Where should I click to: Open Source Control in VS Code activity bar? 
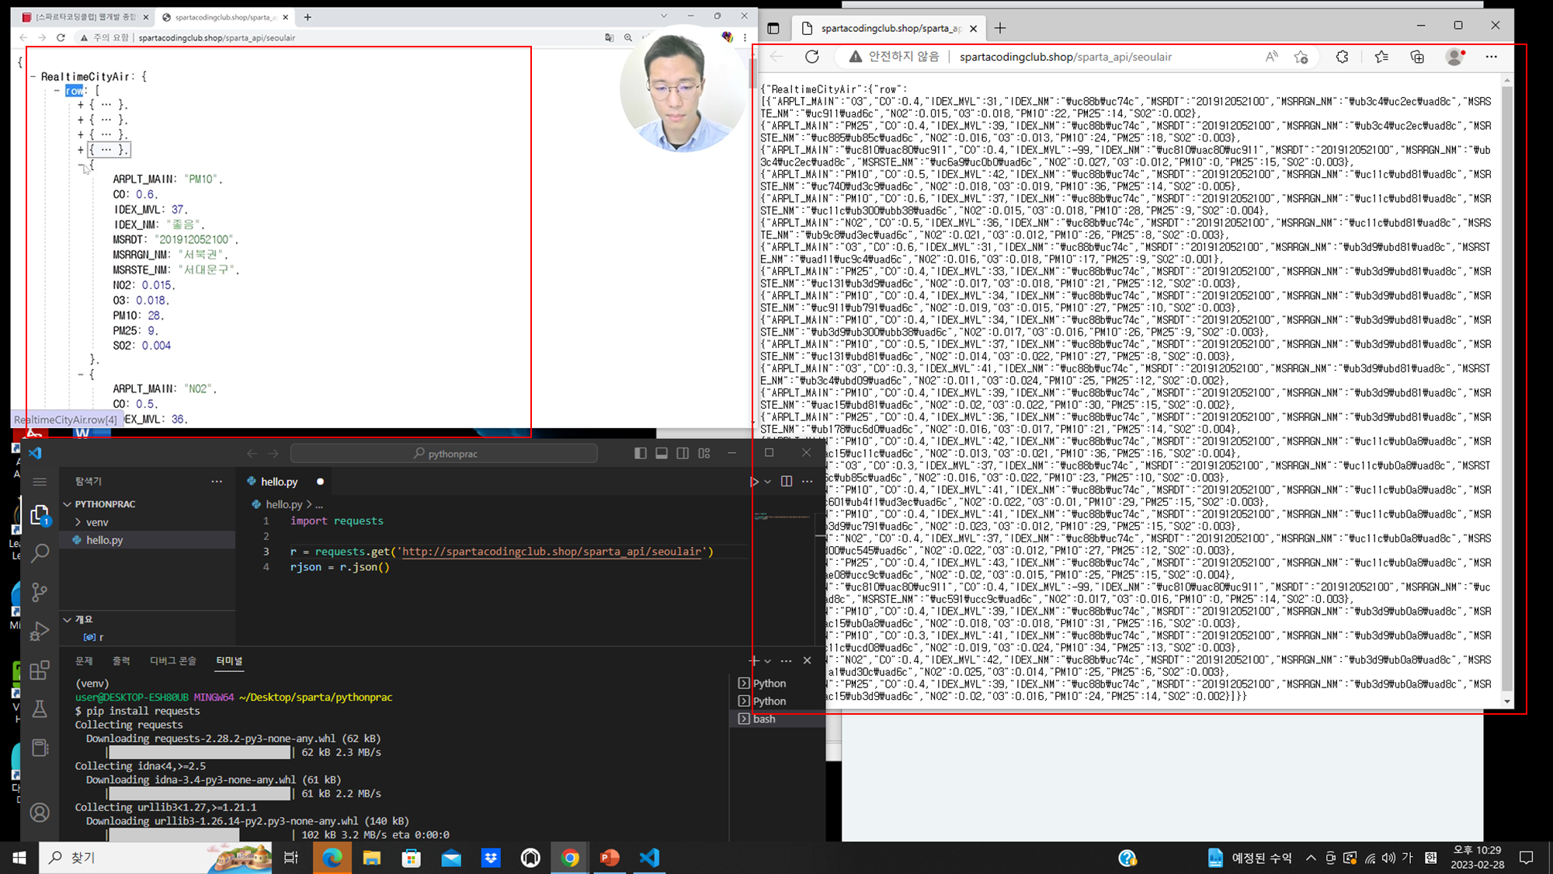coord(40,592)
